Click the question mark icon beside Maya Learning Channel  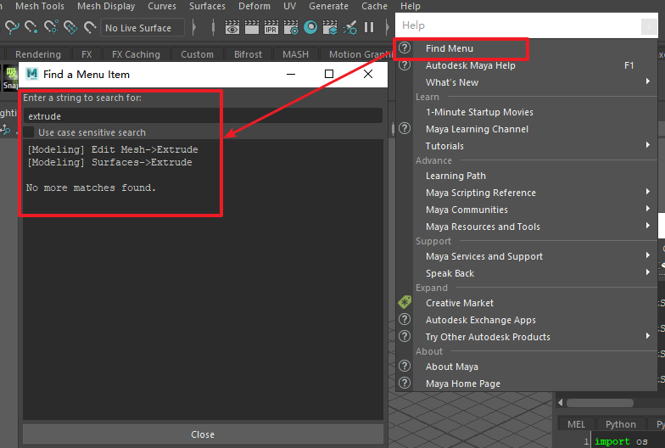(405, 129)
